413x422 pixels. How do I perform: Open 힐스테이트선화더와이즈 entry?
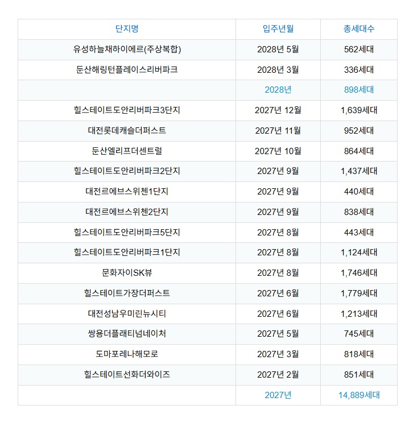point(126,375)
